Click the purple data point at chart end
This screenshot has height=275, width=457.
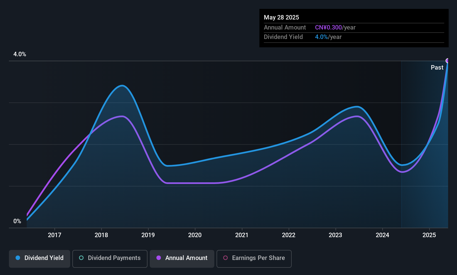tap(448, 61)
